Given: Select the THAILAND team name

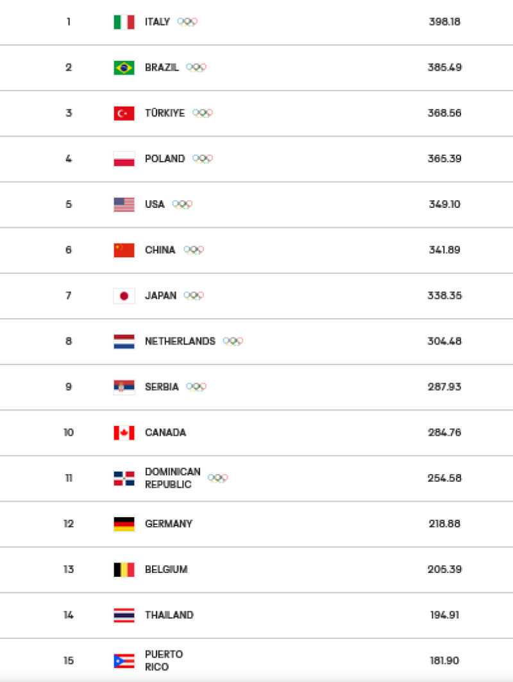Looking at the screenshot, I should coord(169,615).
